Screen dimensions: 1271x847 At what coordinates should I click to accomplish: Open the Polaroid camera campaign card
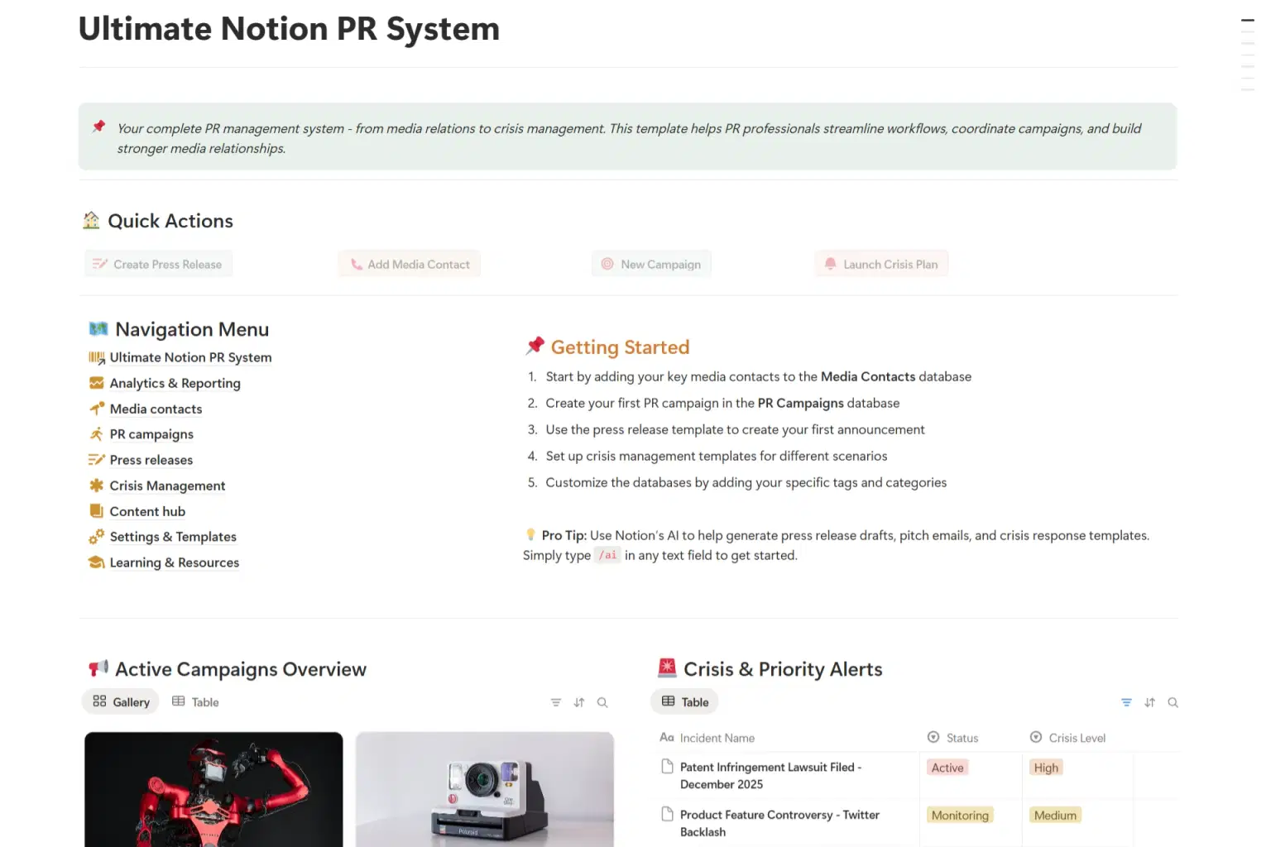[x=485, y=789]
